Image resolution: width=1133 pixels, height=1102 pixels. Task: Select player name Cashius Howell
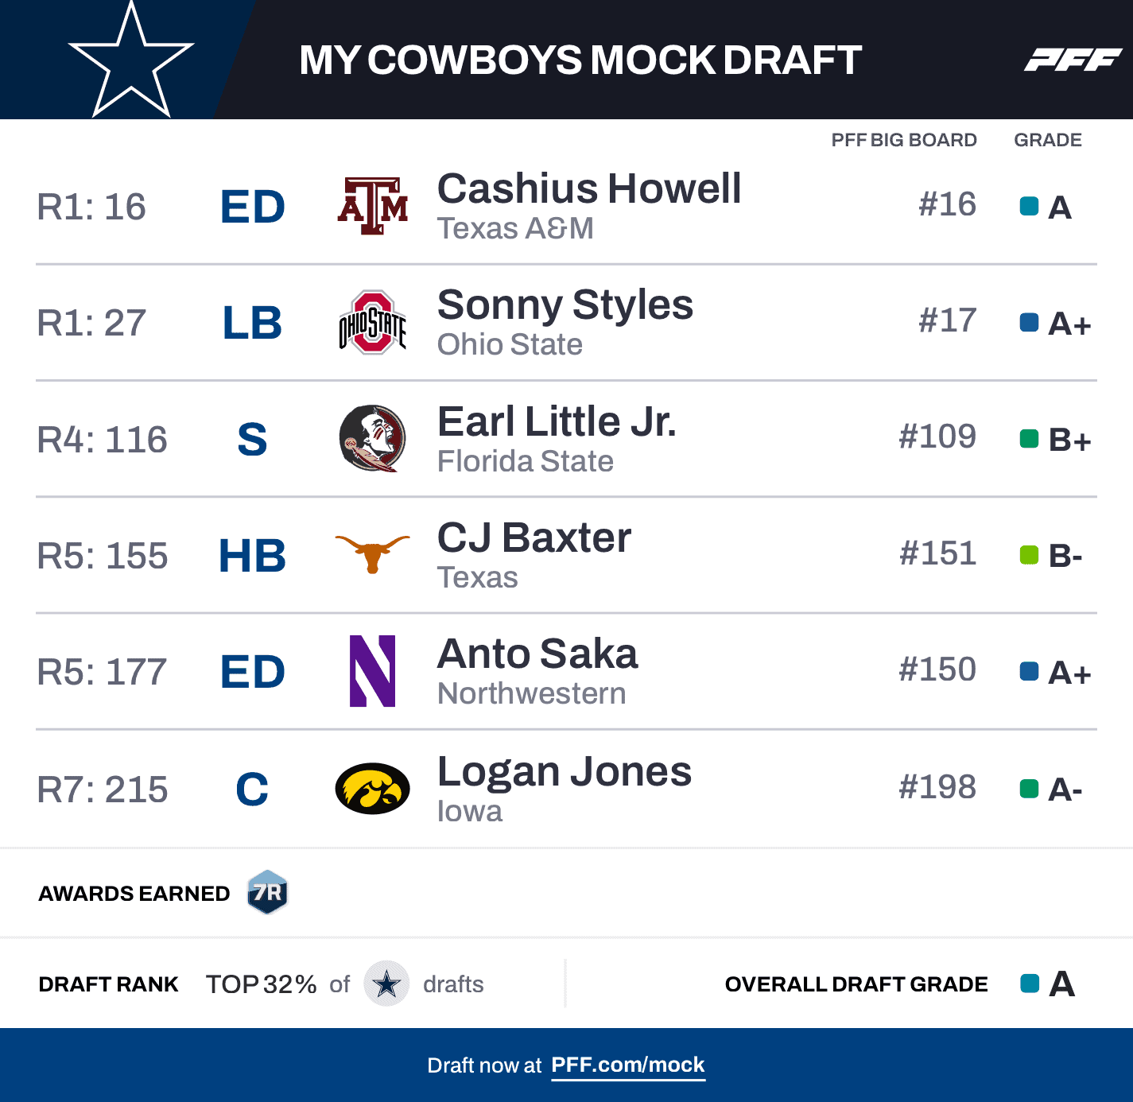pos(589,189)
